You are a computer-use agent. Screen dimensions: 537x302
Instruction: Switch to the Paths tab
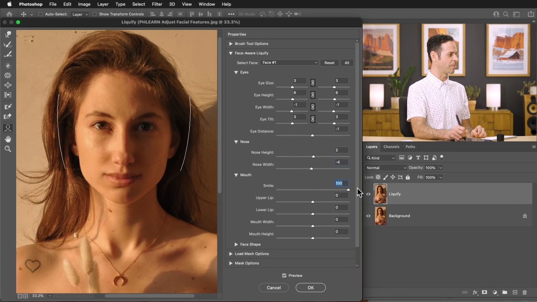point(410,147)
